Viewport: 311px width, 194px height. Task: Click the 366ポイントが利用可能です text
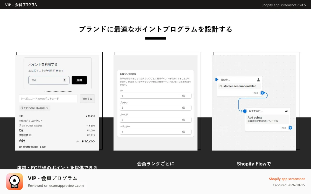pyautogui.click(x=46, y=71)
